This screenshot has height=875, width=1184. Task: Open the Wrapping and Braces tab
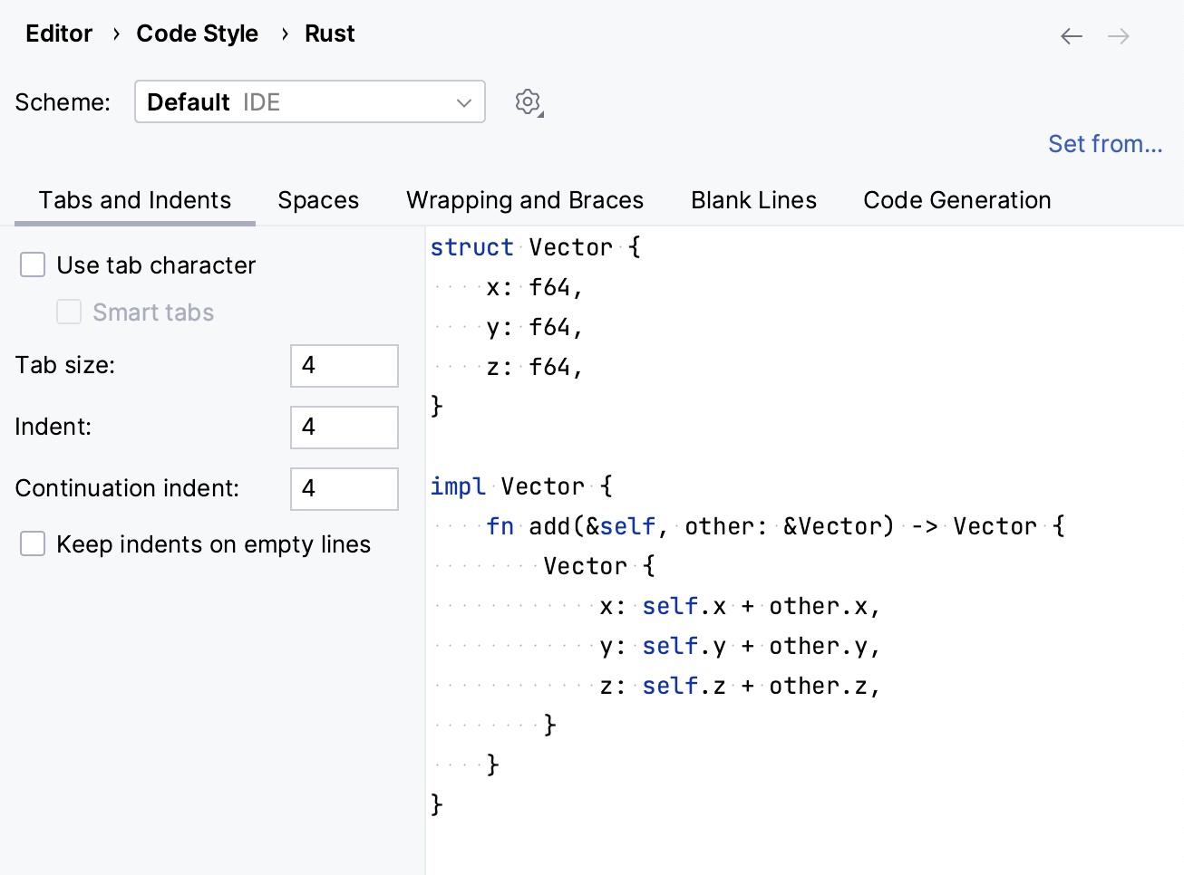click(x=525, y=200)
